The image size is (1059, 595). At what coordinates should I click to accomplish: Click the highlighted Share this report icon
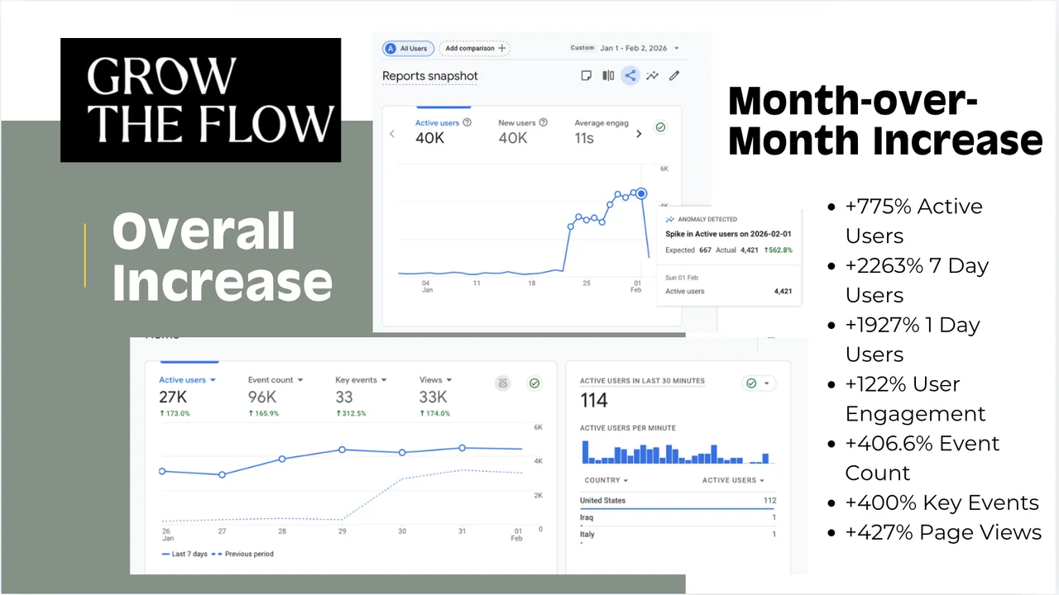(x=630, y=76)
